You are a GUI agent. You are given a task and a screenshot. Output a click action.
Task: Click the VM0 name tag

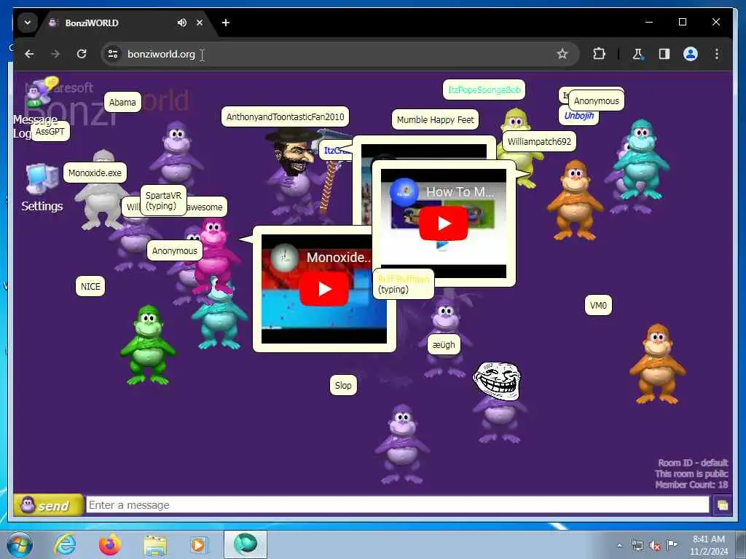[x=598, y=305]
